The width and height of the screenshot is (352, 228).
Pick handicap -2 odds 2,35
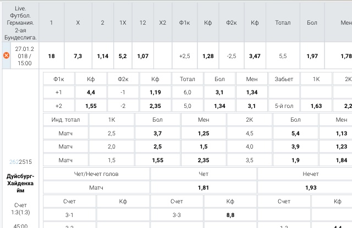[x=156, y=106]
